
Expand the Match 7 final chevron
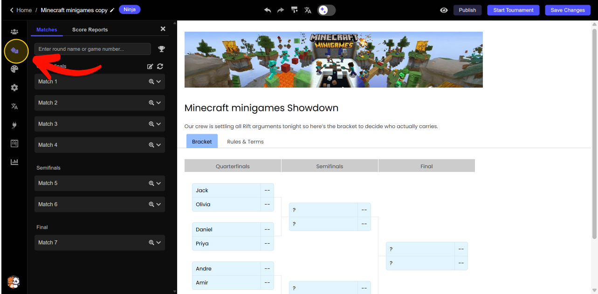(159, 242)
